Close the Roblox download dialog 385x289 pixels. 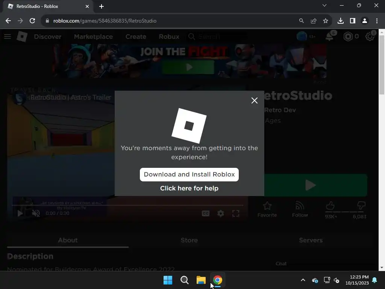(x=255, y=100)
